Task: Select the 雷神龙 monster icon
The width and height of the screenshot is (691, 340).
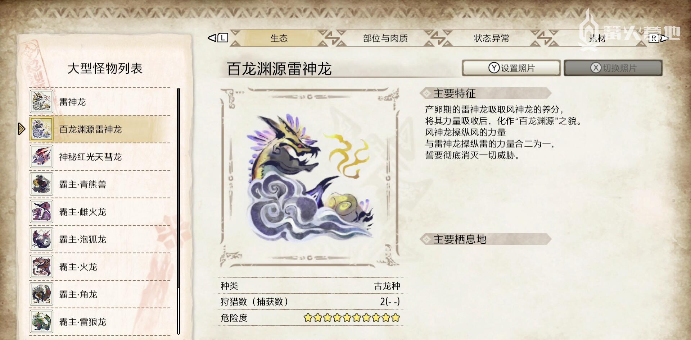Action: pyautogui.click(x=41, y=102)
